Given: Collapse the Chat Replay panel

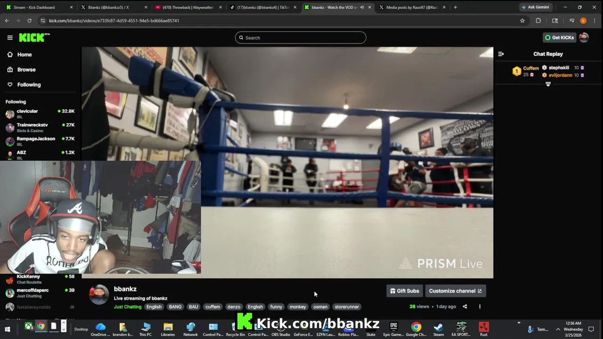Looking at the screenshot, I should (501, 54).
